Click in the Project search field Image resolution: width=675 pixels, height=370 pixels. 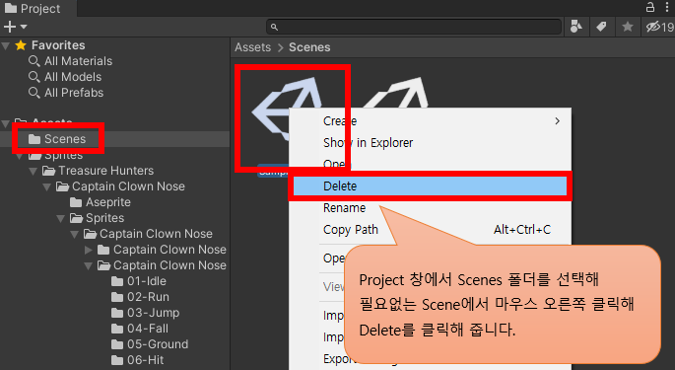(x=414, y=28)
